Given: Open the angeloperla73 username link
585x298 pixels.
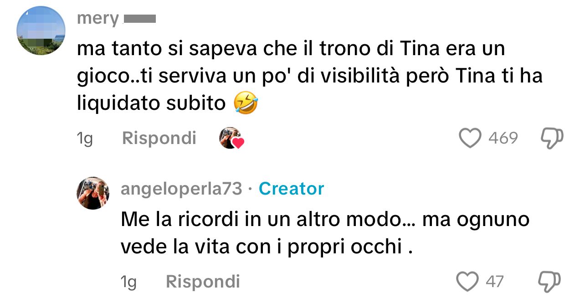Looking at the screenshot, I should 181,189.
